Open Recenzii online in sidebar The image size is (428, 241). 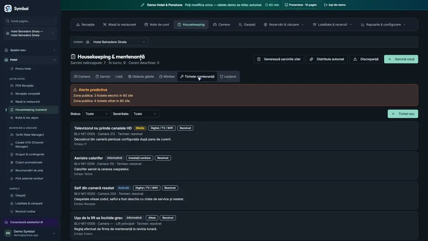33,212
